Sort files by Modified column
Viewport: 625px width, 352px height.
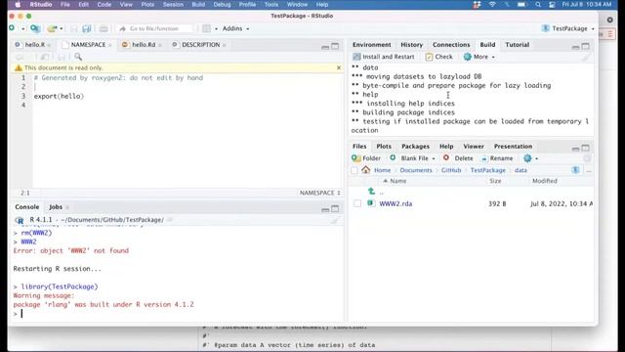(x=545, y=181)
